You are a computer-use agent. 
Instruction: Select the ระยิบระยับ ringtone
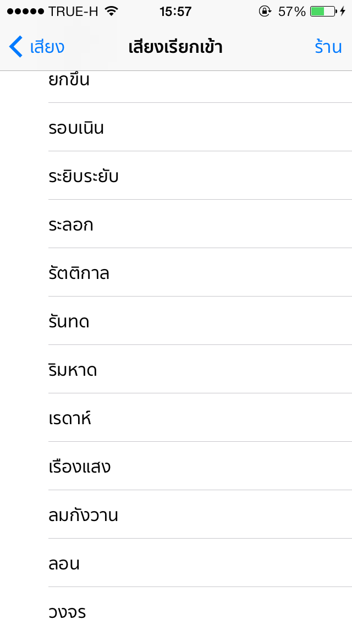click(x=200, y=176)
